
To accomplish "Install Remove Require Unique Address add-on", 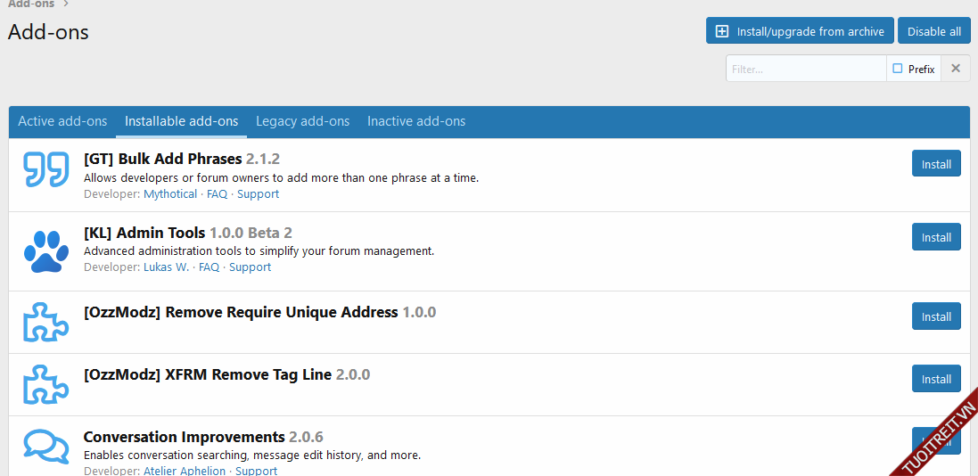I will coord(935,316).
